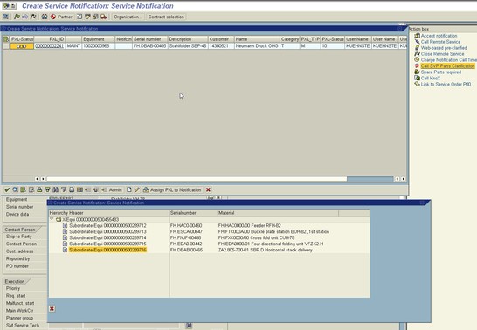Click the red close icon in hierarchy dialog

tap(52, 309)
